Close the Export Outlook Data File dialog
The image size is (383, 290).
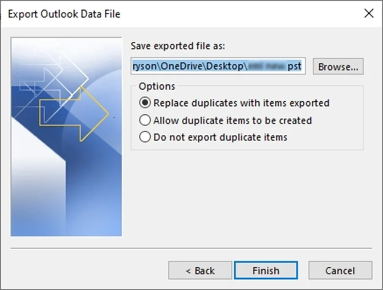click(369, 13)
